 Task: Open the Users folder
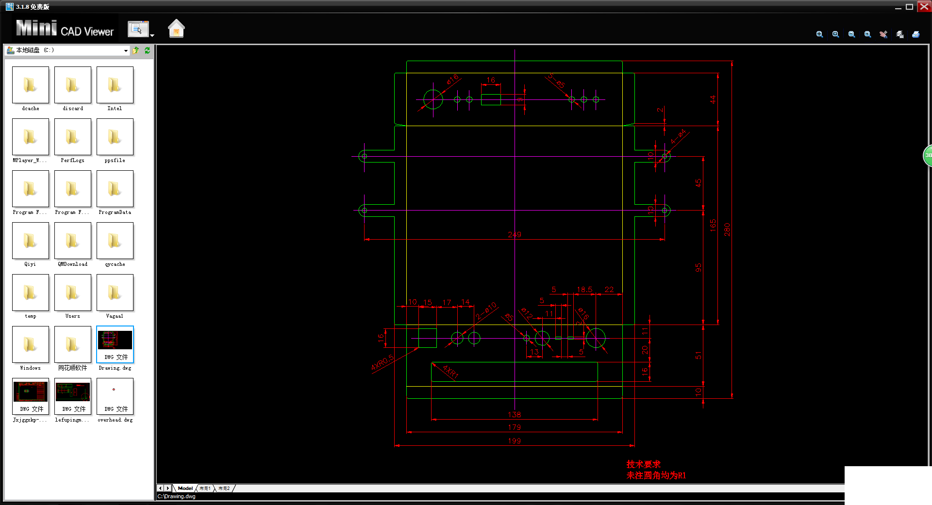pyautogui.click(x=72, y=297)
